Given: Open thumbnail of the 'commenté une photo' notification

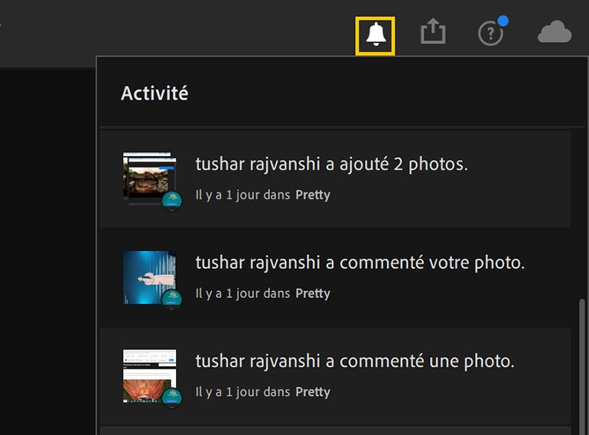Looking at the screenshot, I should 148,373.
